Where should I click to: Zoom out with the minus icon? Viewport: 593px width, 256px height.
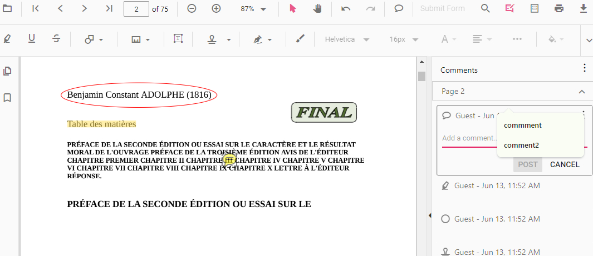point(192,9)
